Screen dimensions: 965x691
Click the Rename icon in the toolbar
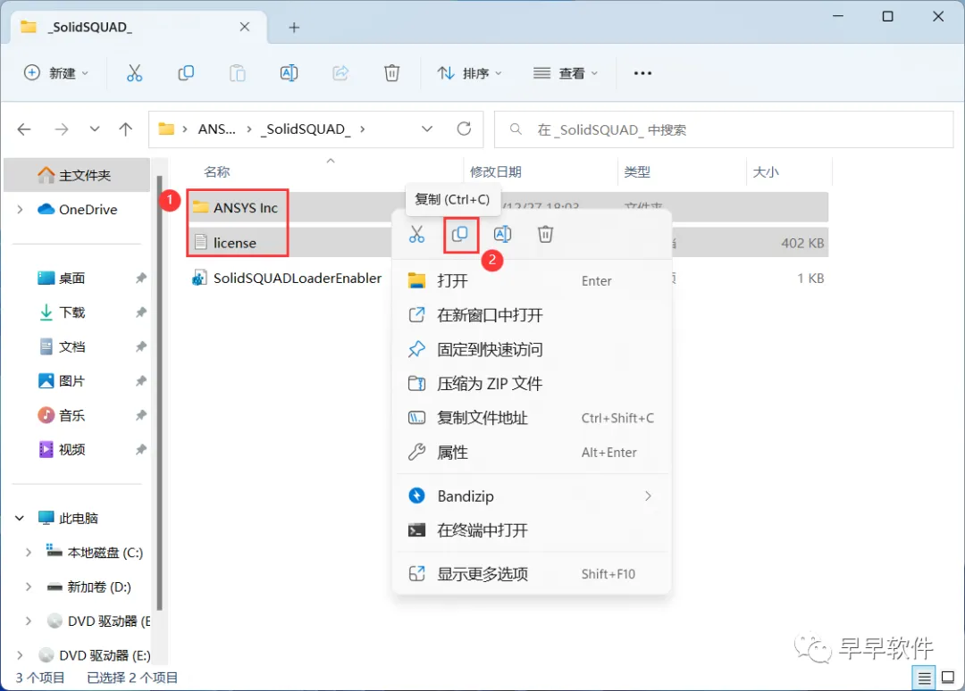[x=289, y=73]
